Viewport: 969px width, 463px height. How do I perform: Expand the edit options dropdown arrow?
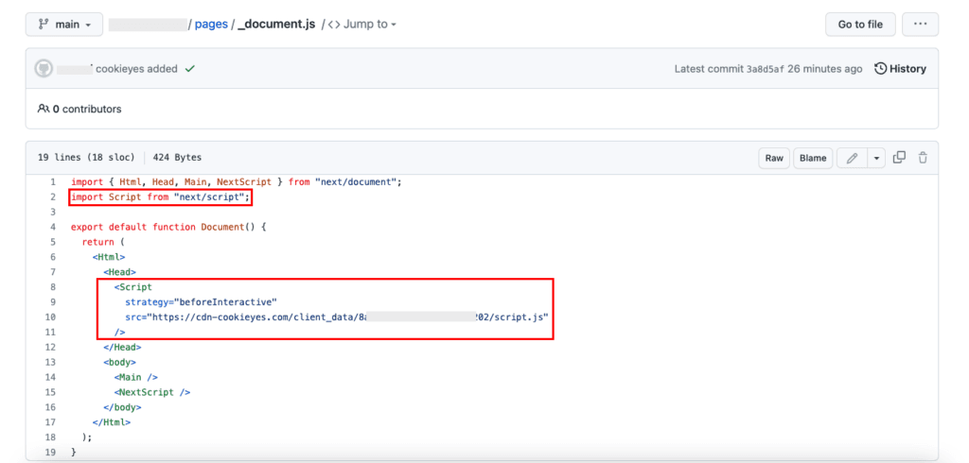(x=877, y=158)
